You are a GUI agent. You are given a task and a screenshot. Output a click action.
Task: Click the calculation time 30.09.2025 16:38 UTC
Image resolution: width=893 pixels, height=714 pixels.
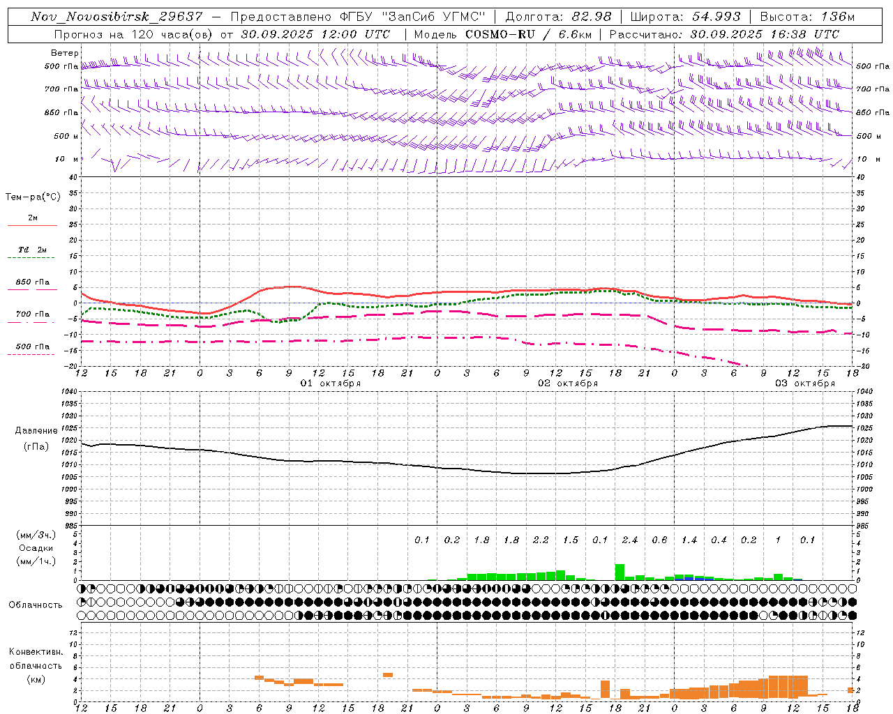tap(765, 33)
